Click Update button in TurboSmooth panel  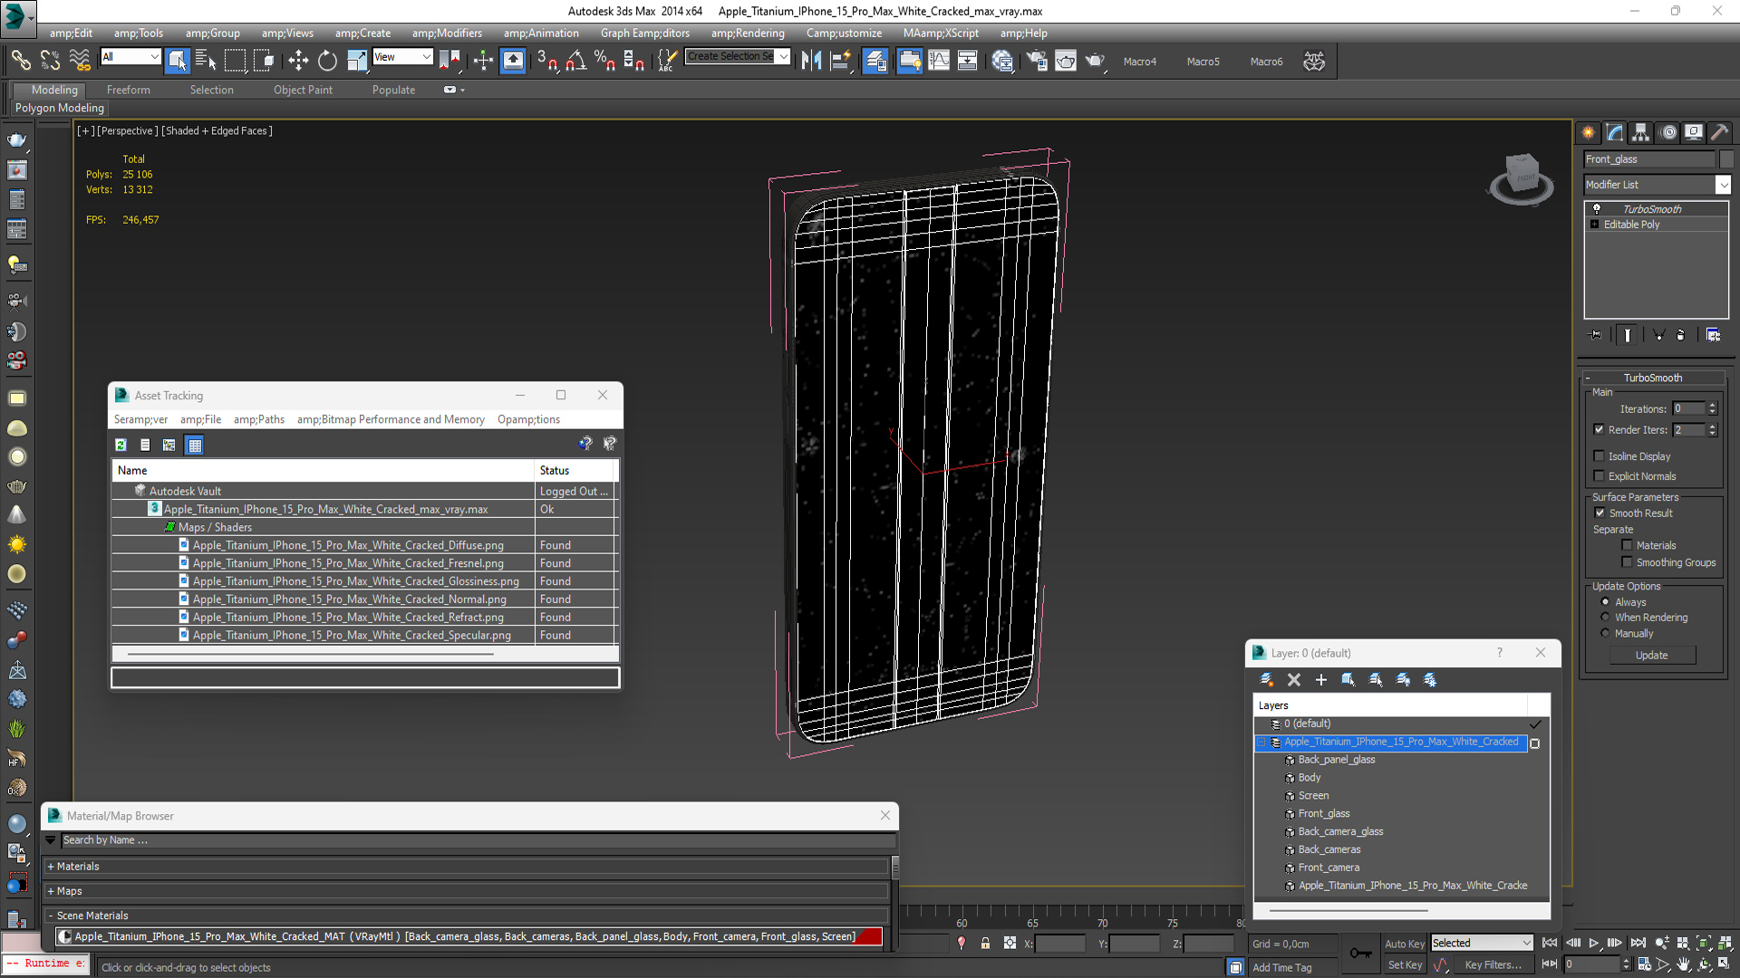[1651, 655]
